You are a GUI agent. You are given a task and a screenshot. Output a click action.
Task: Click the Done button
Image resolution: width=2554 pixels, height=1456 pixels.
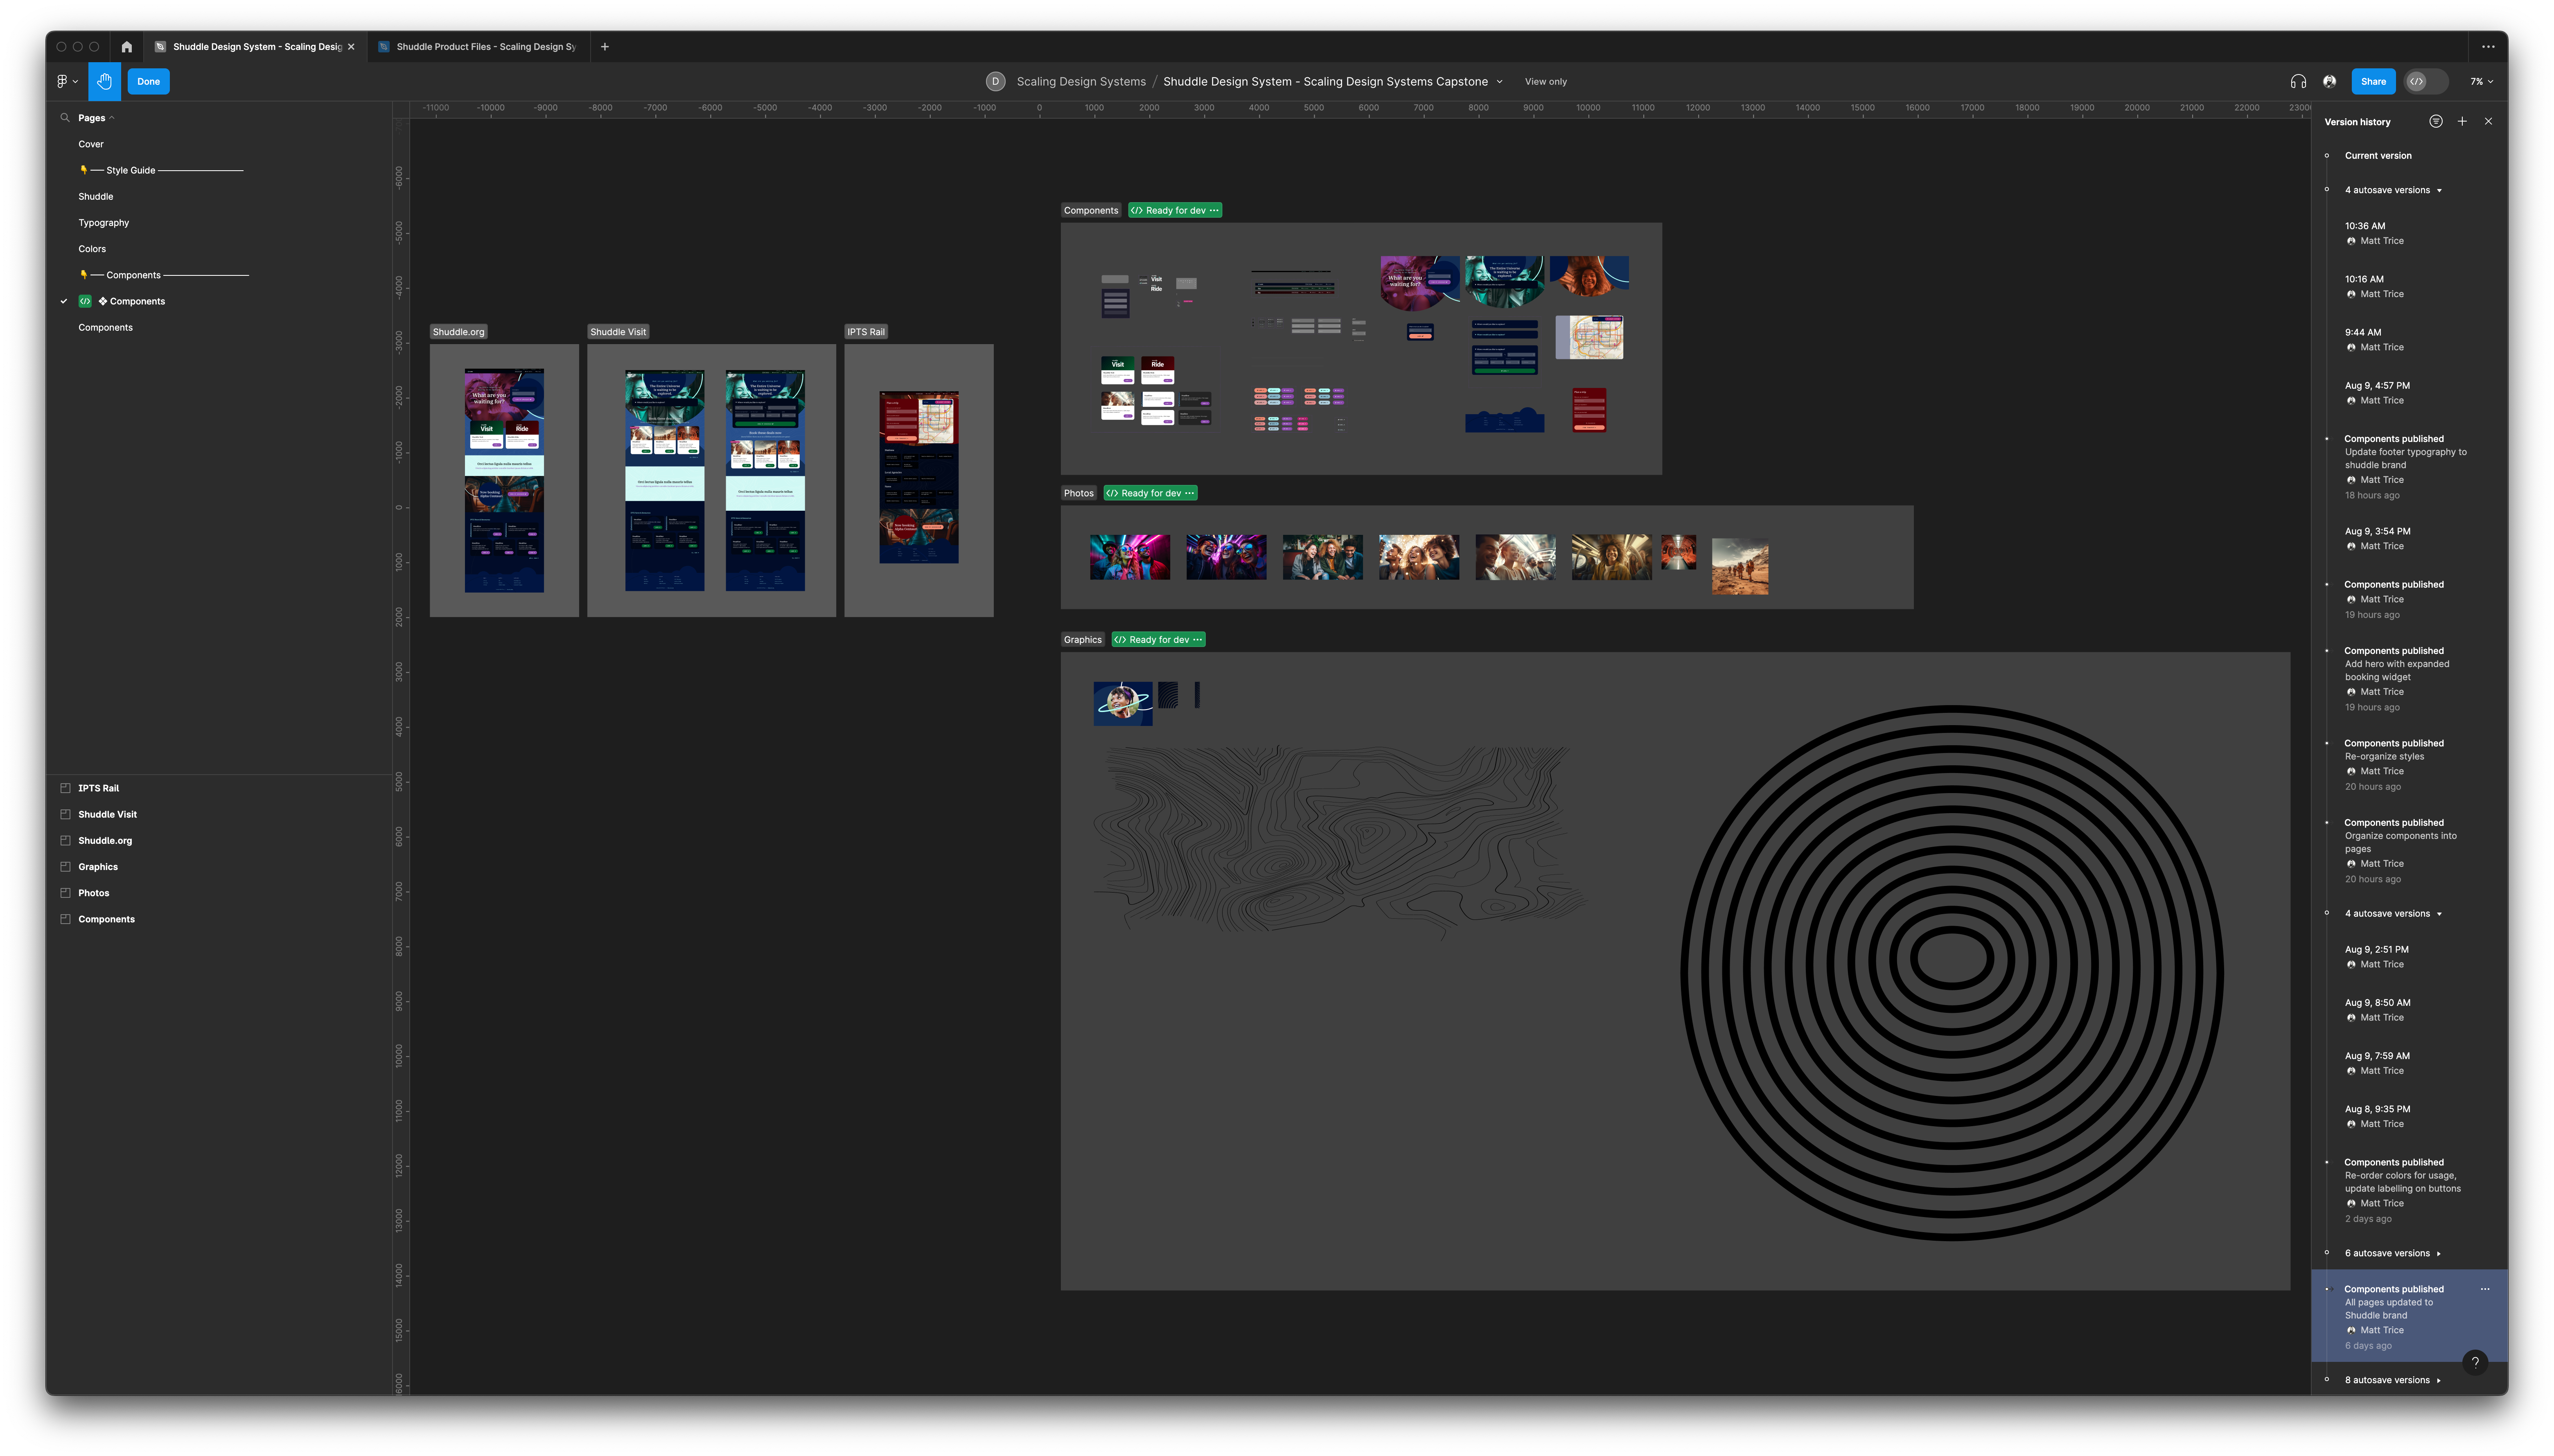point(148,82)
